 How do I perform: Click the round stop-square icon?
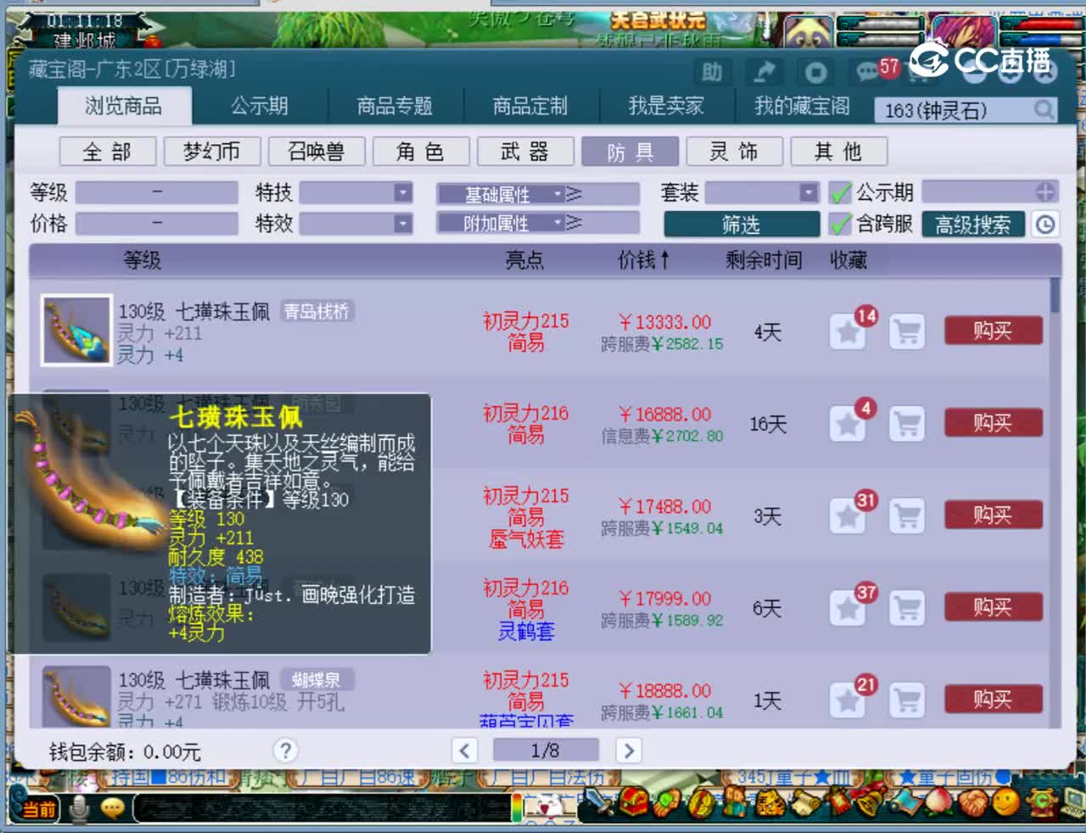[815, 72]
